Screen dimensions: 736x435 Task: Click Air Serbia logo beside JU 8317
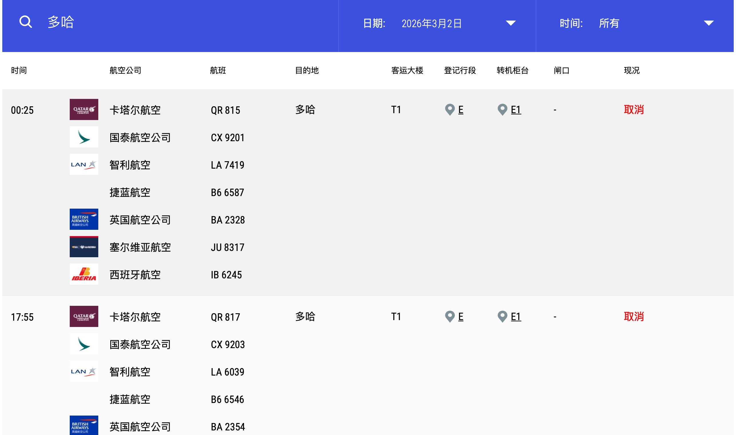(84, 247)
